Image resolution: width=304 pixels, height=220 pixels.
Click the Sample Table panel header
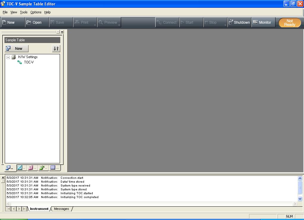click(x=32, y=40)
